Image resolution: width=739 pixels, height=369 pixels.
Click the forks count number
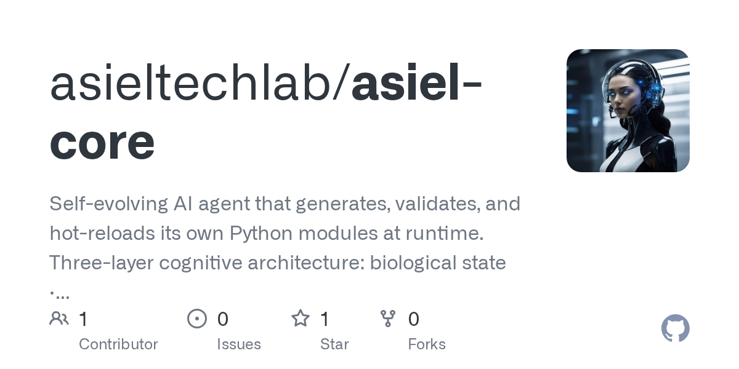(414, 319)
